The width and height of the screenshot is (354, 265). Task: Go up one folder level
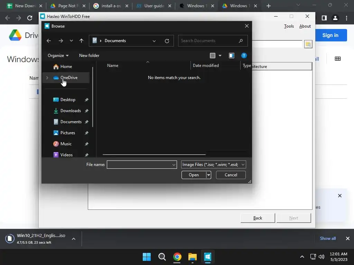[82, 41]
